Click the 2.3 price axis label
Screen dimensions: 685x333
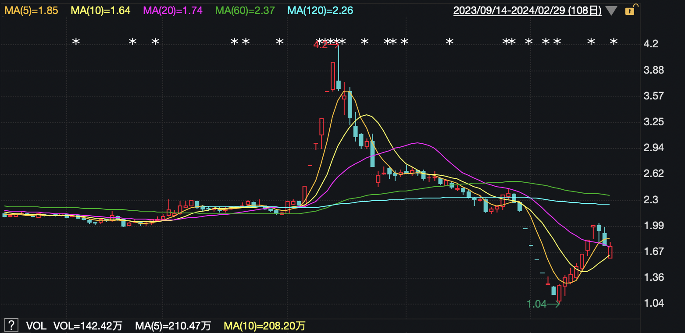(651, 200)
